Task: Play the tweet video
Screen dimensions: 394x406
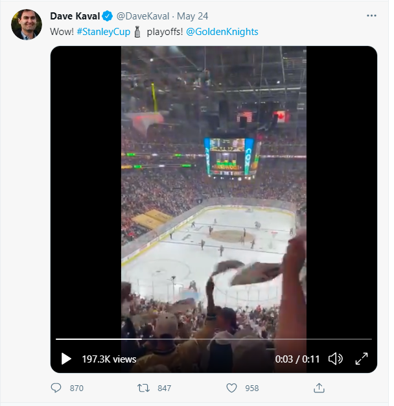Action: pos(66,359)
